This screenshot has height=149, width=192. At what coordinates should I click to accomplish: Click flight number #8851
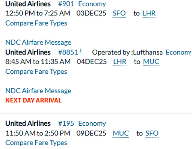click(68, 52)
